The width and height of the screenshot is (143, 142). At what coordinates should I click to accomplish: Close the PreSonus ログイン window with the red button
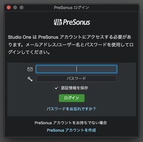pyautogui.click(x=9, y=7)
